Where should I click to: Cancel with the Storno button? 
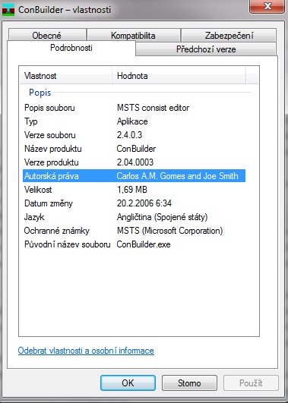[x=189, y=383]
